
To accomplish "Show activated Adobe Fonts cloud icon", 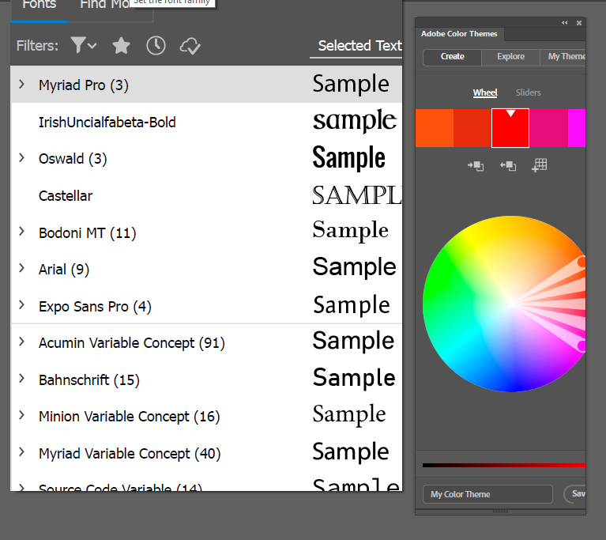I will pos(190,46).
